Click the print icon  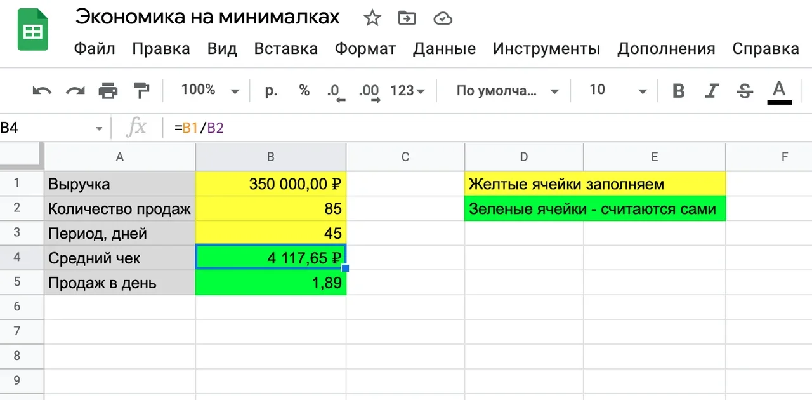(x=108, y=91)
